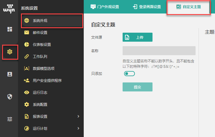Screen dimensions: 215x137
Task: Click the user key icon beside 用户安全提供程序
Action: (27, 80)
